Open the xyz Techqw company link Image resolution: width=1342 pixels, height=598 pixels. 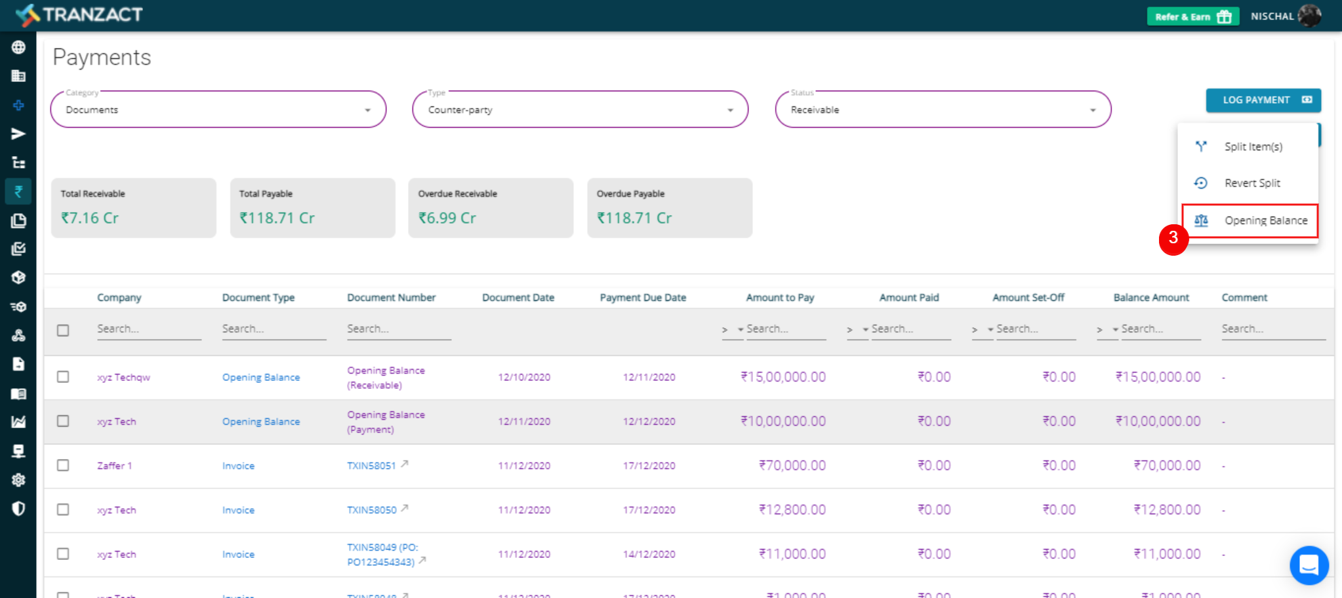click(x=123, y=377)
